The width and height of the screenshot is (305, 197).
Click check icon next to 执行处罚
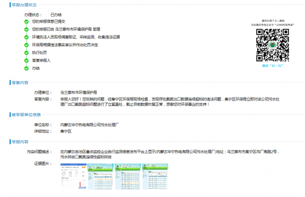tap(26, 53)
